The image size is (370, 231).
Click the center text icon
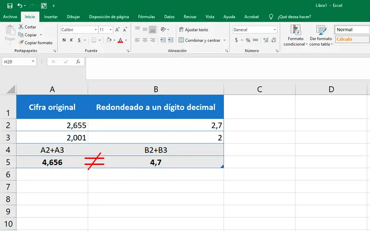145,40
